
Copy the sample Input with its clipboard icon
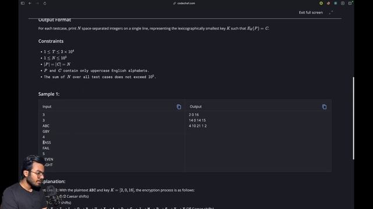tap(179, 107)
